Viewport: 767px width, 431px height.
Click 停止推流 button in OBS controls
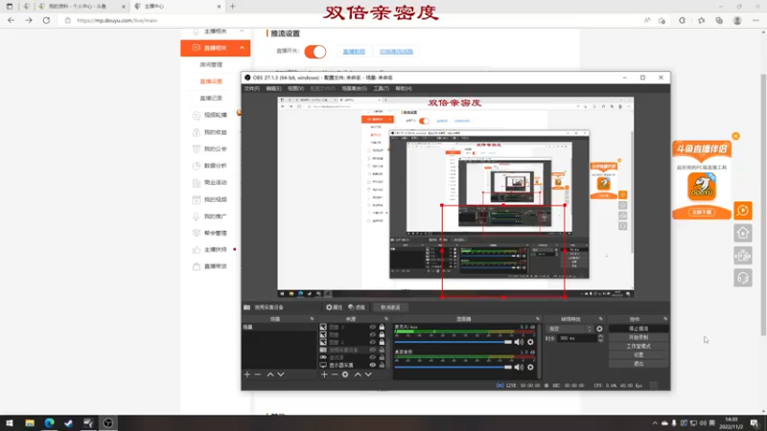pos(639,329)
